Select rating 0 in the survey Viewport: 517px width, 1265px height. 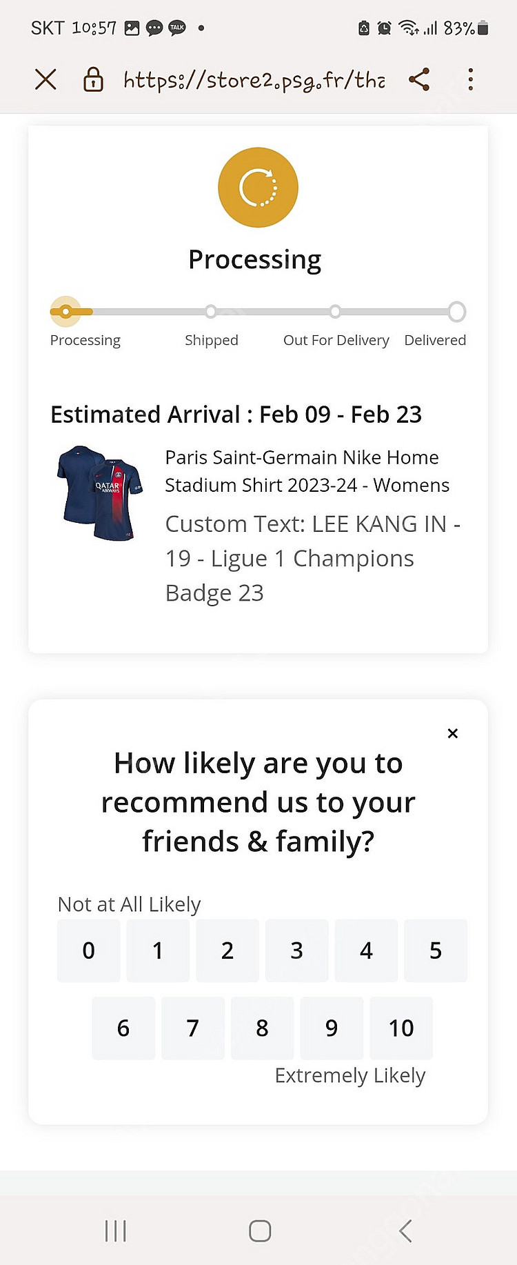click(89, 950)
